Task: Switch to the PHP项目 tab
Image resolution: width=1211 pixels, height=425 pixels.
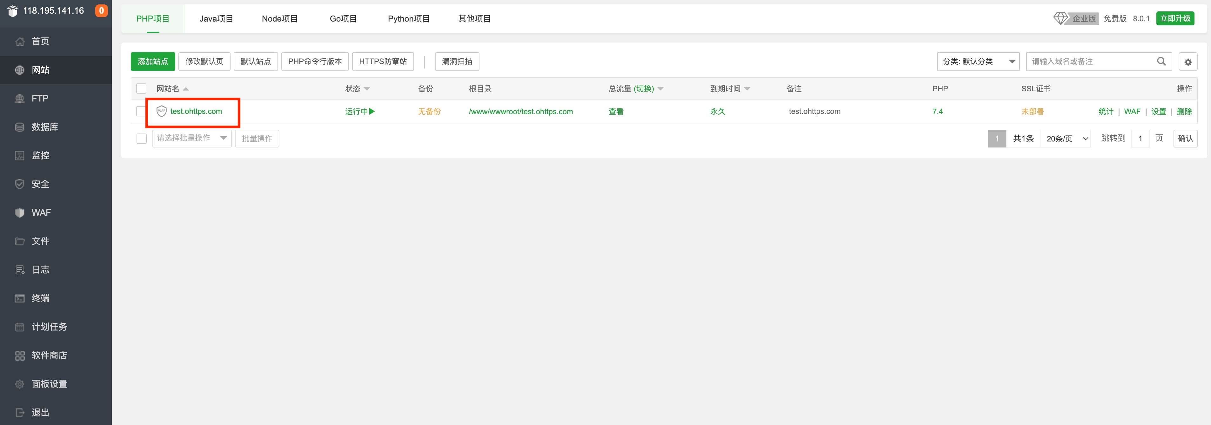Action: point(153,19)
